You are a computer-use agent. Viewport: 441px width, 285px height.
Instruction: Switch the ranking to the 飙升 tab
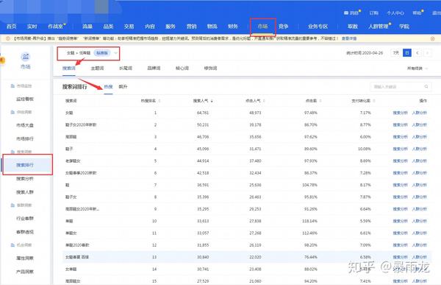[x=123, y=87]
